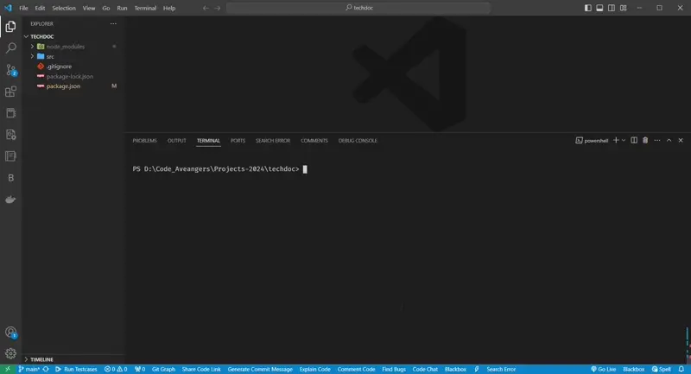Select the powershell terminal label
The height and width of the screenshot is (374, 691).
pos(592,141)
